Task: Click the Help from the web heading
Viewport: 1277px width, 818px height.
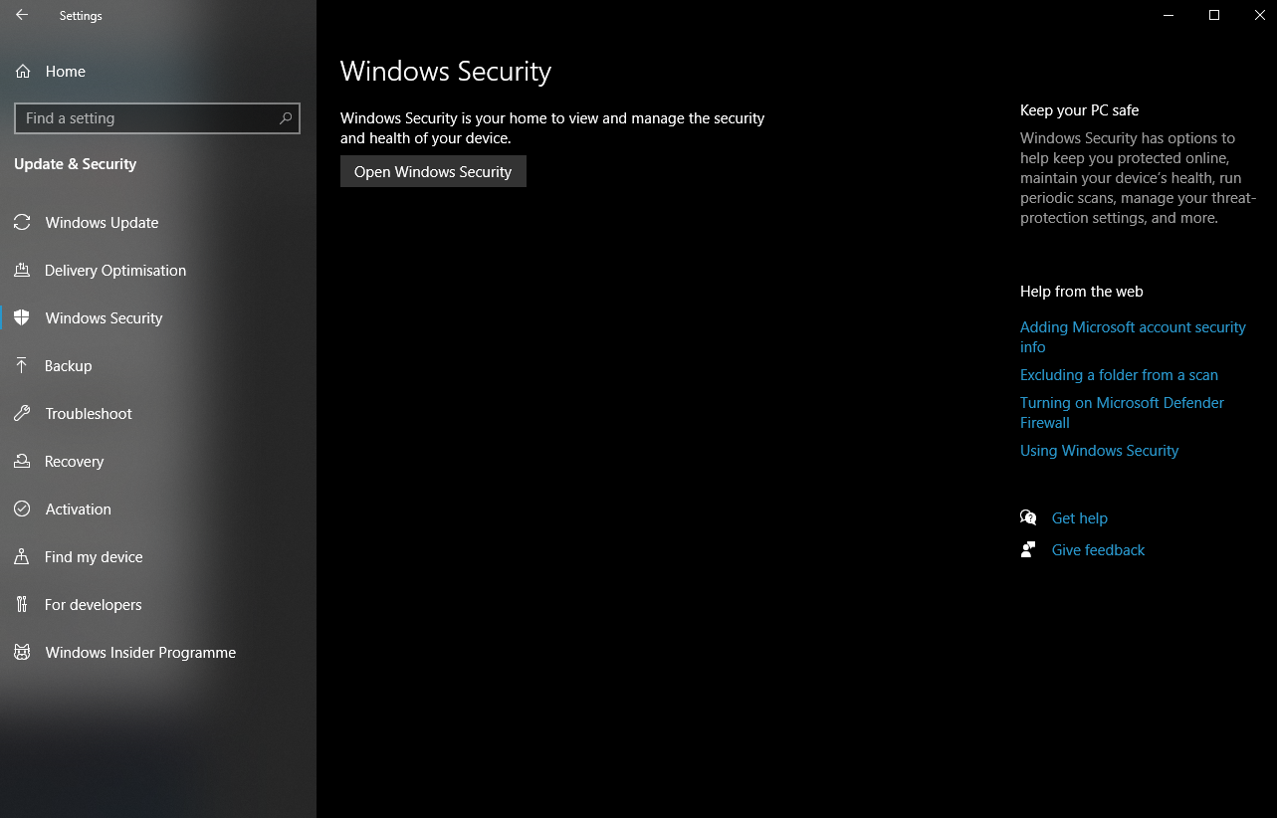Action: click(x=1081, y=292)
